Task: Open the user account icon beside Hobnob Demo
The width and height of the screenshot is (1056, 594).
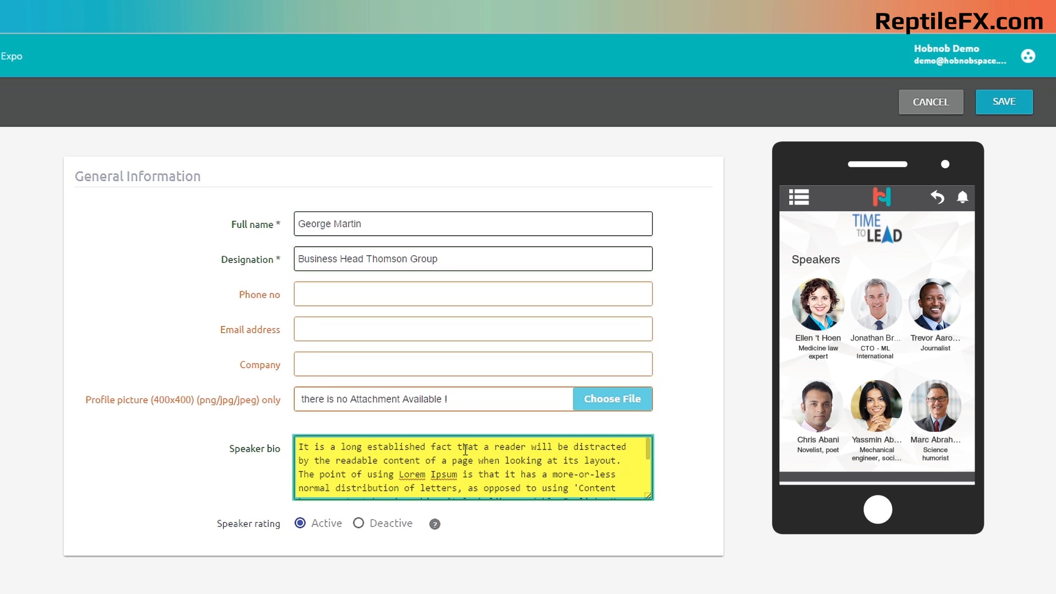Action: pyautogui.click(x=1027, y=56)
